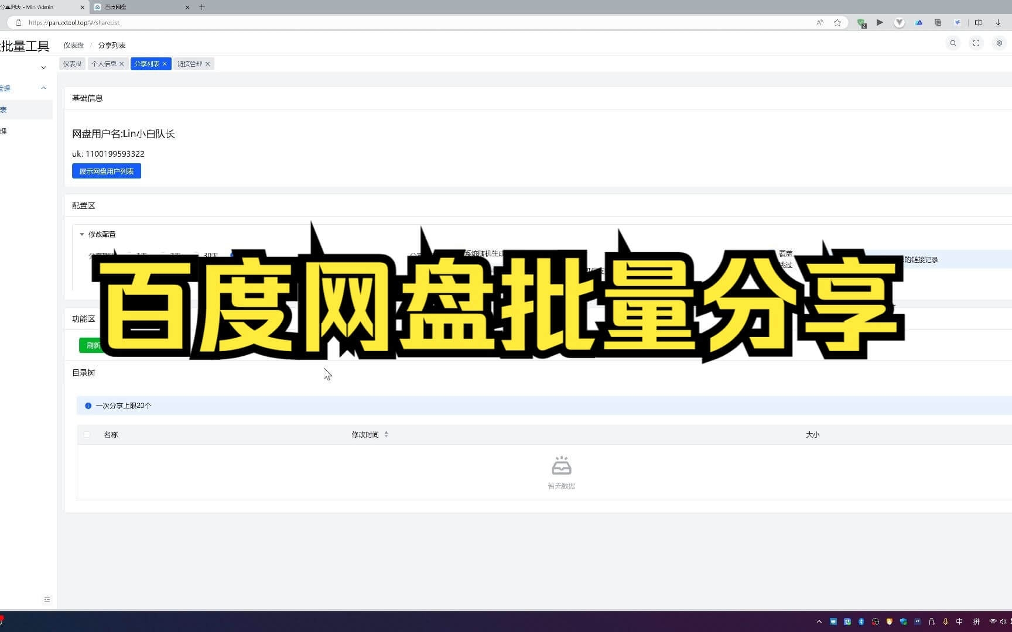1012x632 pixels.
Task: Open the Wi-Fi network icon in the tray
Action: pyautogui.click(x=993, y=621)
